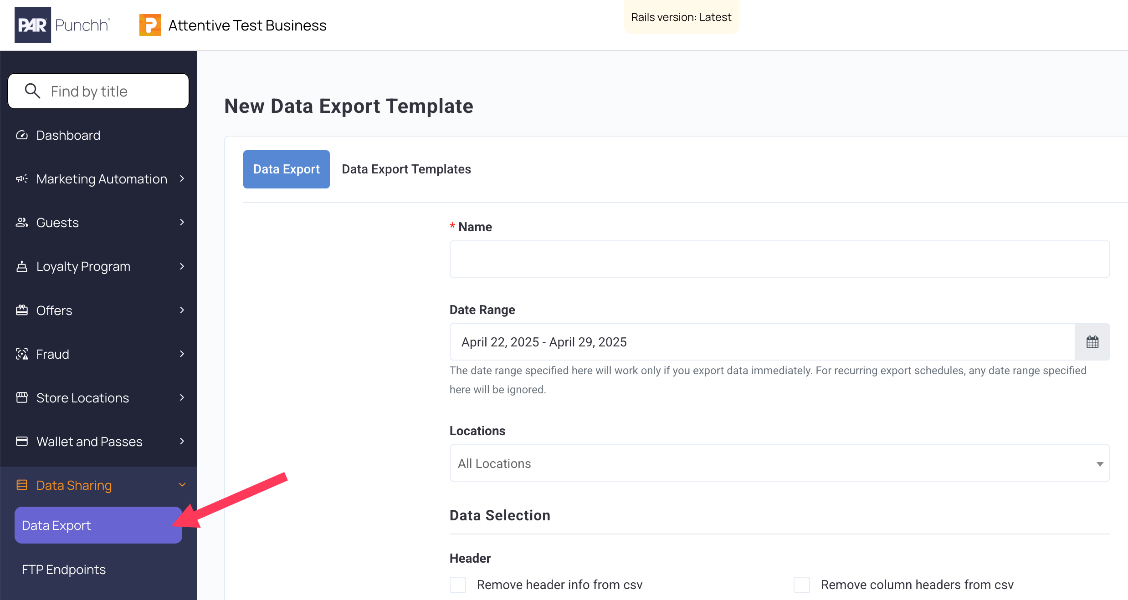The width and height of the screenshot is (1128, 600).
Task: Click the Marketing Automation megaphone icon
Action: click(22, 179)
